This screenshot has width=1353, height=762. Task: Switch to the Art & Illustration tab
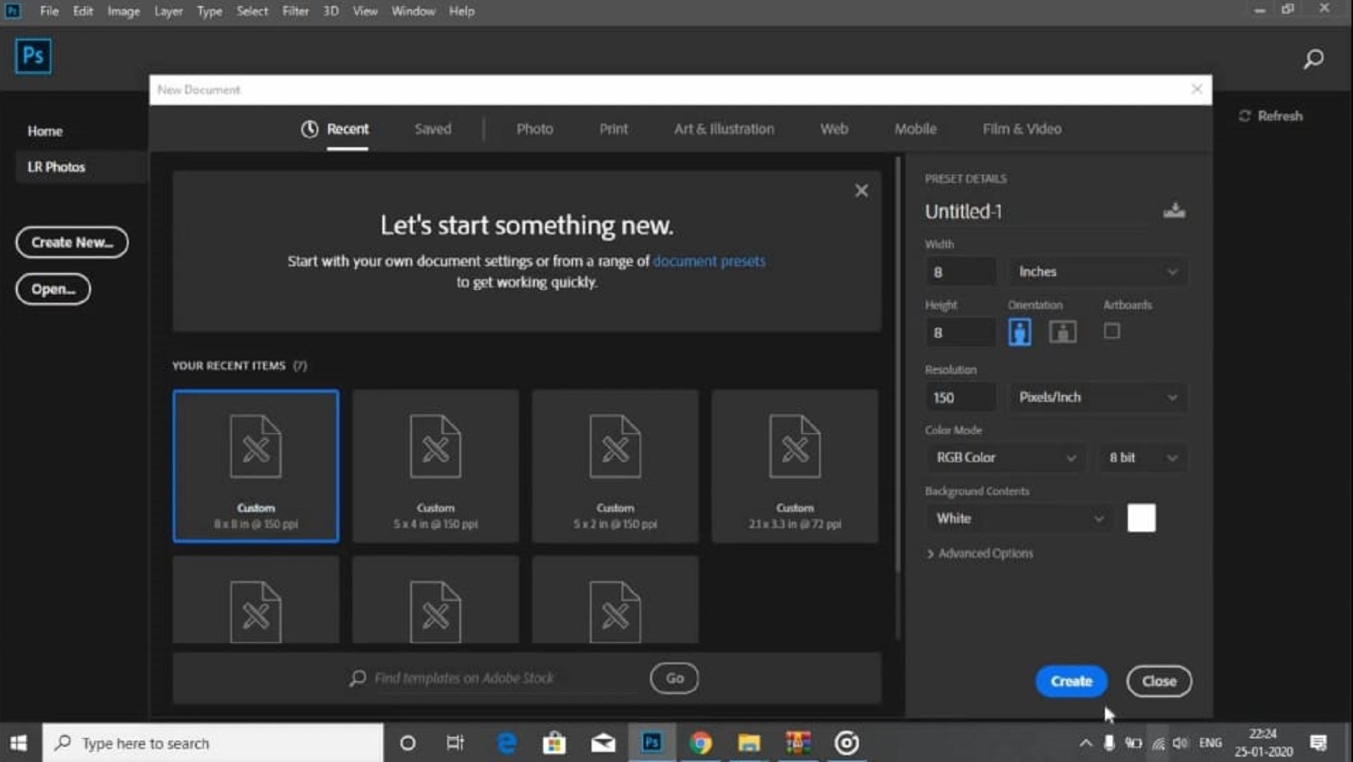point(723,129)
